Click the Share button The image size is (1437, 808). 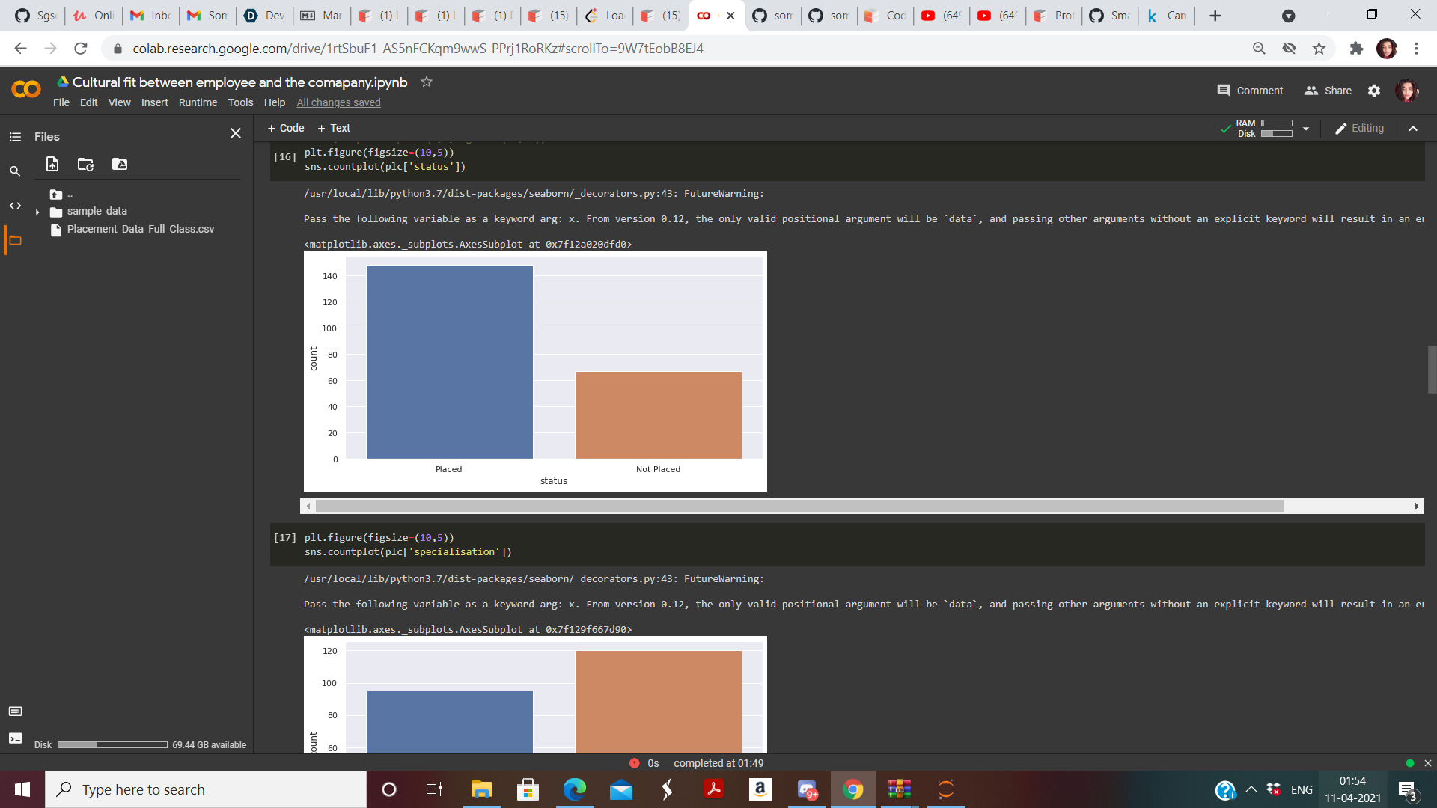pyautogui.click(x=1328, y=91)
